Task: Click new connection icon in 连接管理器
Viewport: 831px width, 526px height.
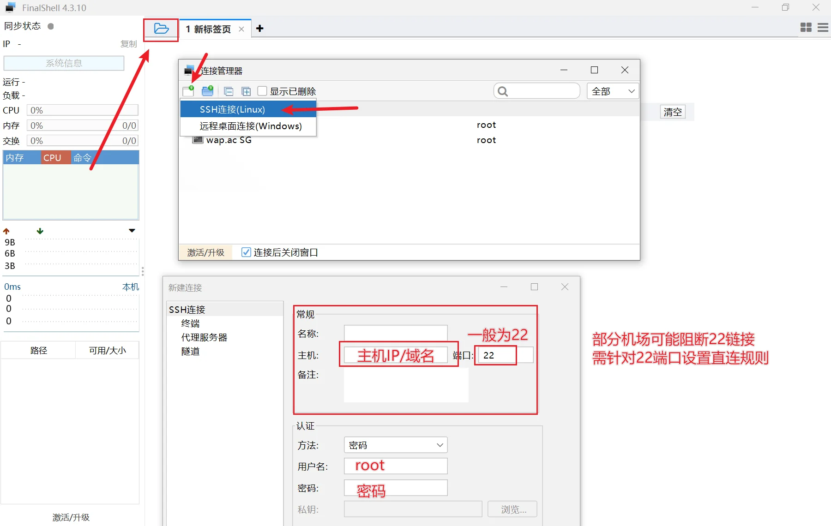Action: (x=188, y=90)
